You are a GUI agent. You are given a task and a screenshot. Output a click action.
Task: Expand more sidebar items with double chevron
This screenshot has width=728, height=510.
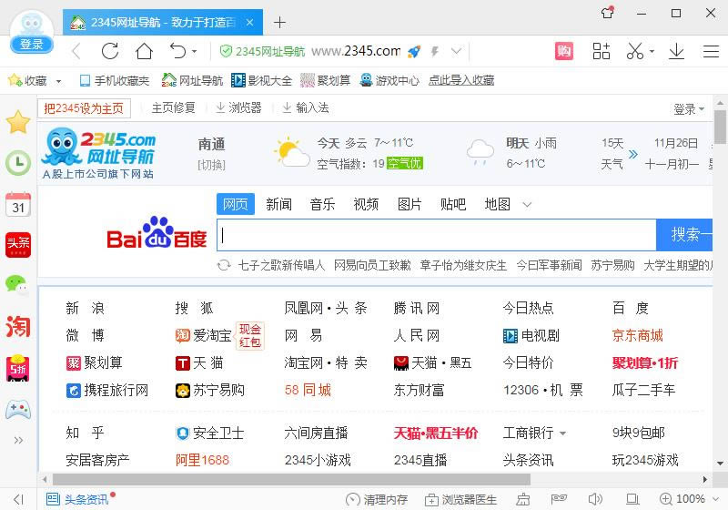click(18, 440)
